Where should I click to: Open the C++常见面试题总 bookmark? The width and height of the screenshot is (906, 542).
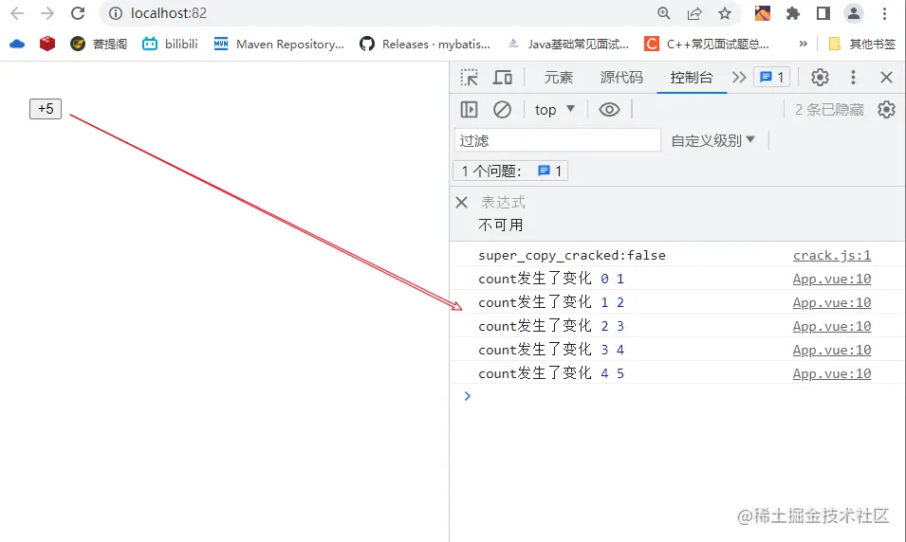click(x=707, y=44)
